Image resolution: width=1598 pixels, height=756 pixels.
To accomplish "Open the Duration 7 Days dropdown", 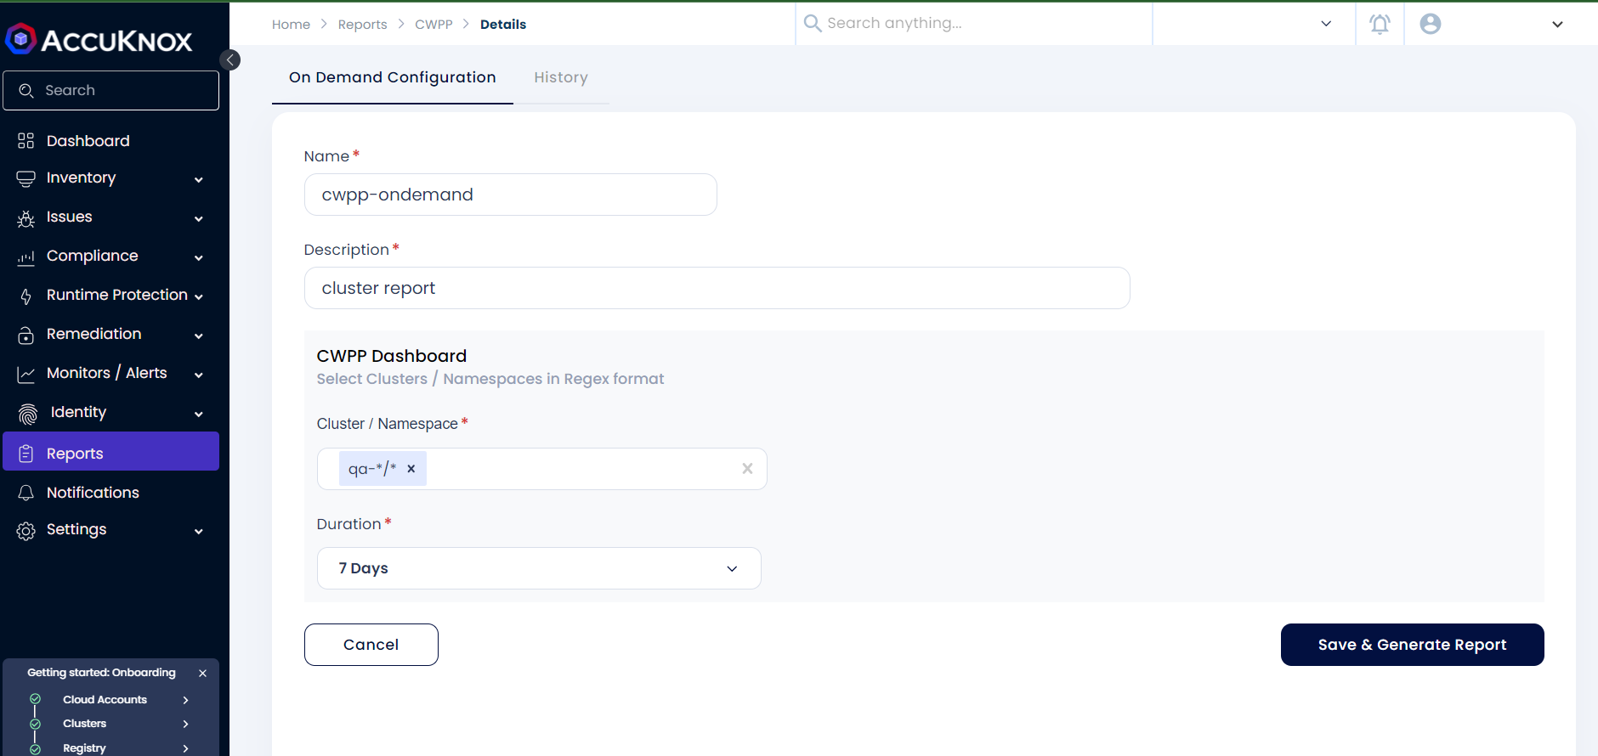I will (x=539, y=568).
